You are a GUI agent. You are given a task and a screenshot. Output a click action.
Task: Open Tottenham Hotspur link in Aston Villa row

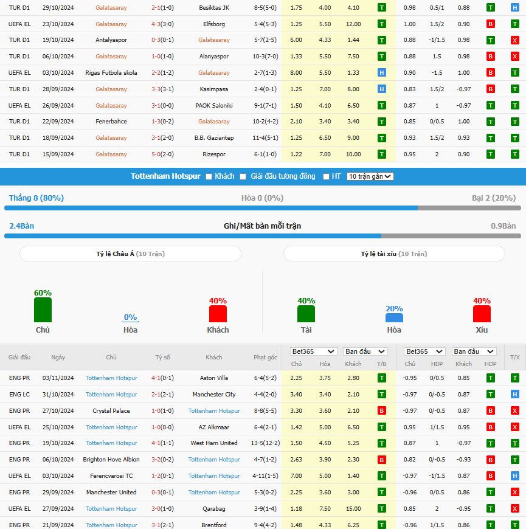tap(111, 378)
